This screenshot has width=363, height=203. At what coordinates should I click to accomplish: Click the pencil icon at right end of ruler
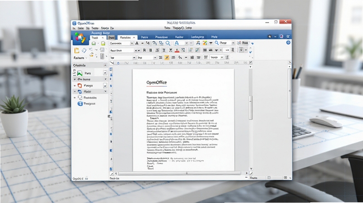pos(250,62)
